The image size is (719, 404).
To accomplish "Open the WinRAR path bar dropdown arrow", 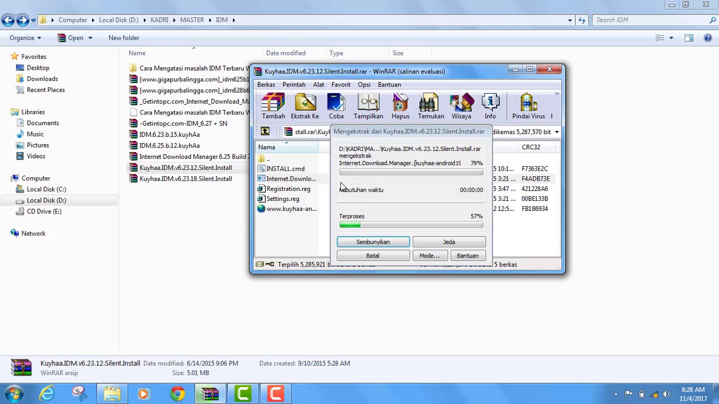I will coord(557,132).
